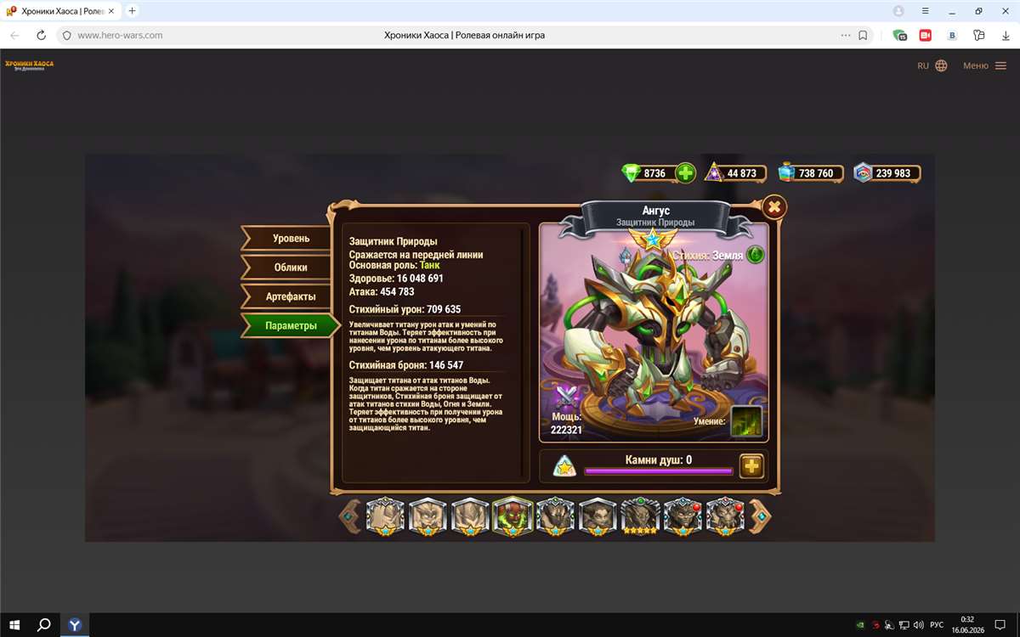
Task: Open browser downloads
Action: [1006, 36]
